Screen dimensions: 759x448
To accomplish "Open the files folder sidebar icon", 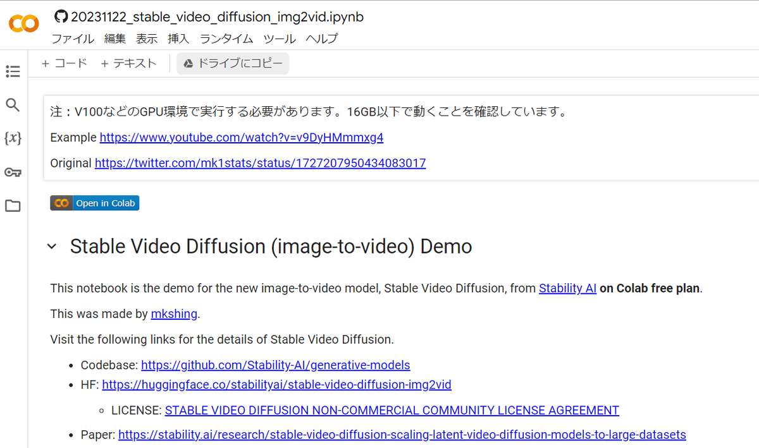I will [x=13, y=205].
